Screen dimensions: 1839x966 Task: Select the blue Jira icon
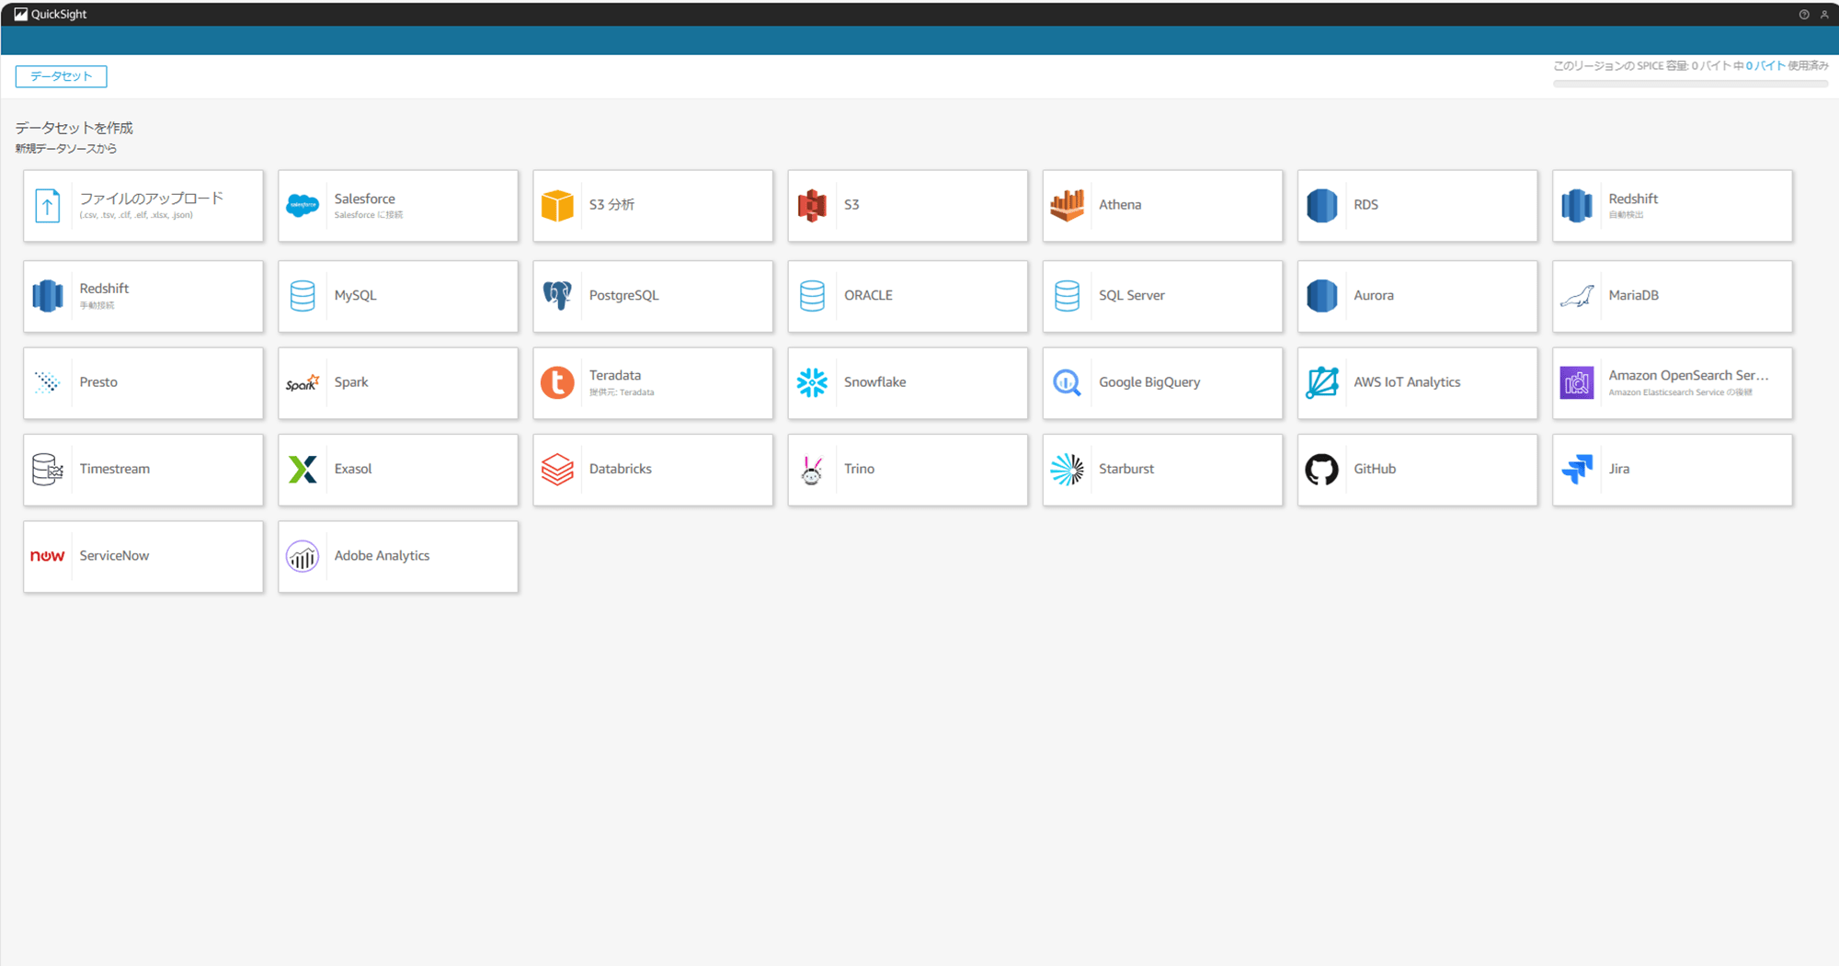tap(1576, 470)
